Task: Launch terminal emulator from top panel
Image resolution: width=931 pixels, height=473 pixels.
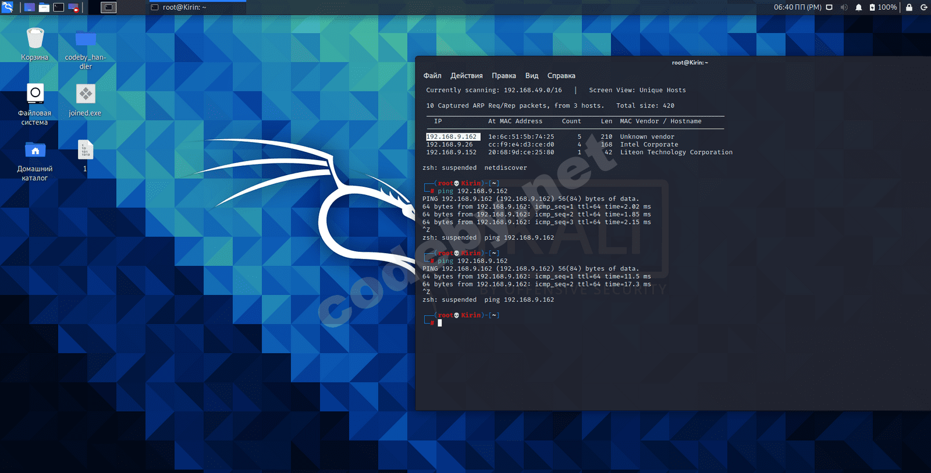Action: tap(59, 8)
